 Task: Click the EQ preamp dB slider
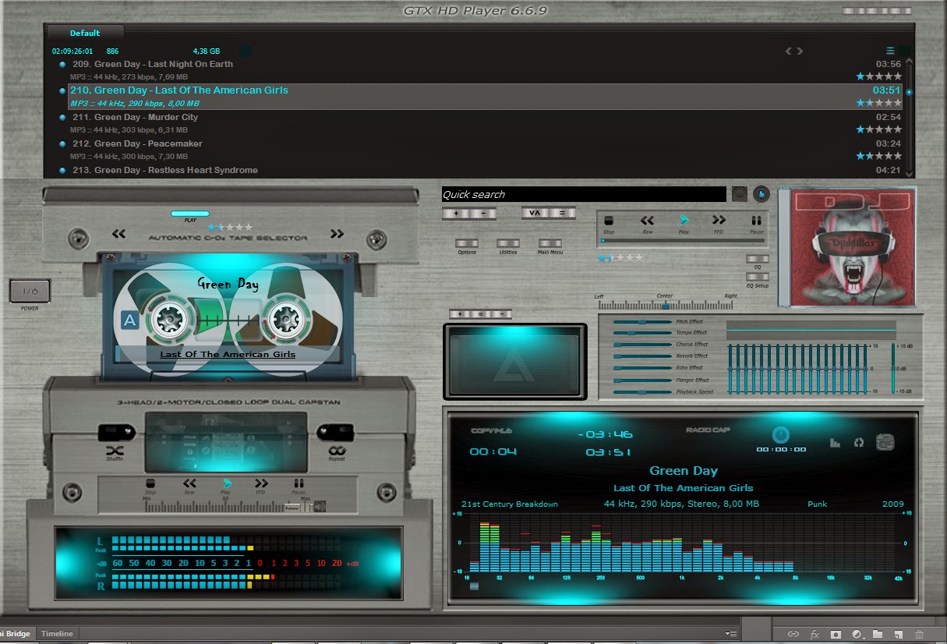tap(893, 368)
